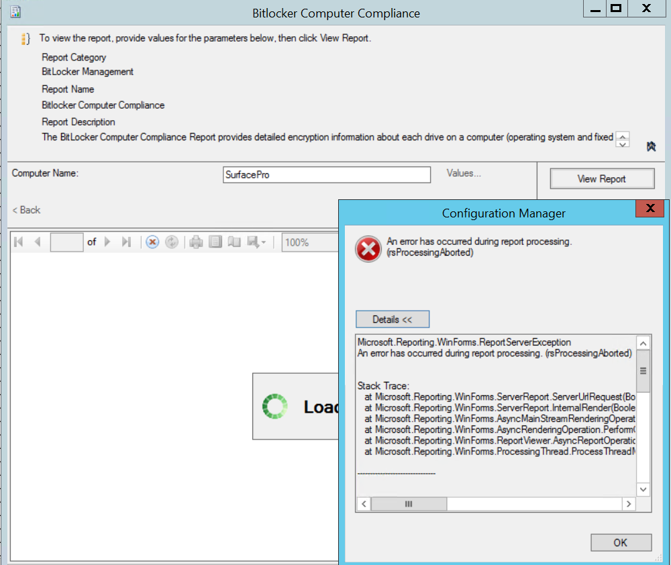Go to next report page
The height and width of the screenshot is (565, 671).
point(107,242)
